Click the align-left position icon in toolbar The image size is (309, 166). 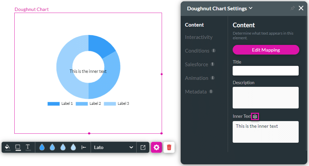point(84,147)
